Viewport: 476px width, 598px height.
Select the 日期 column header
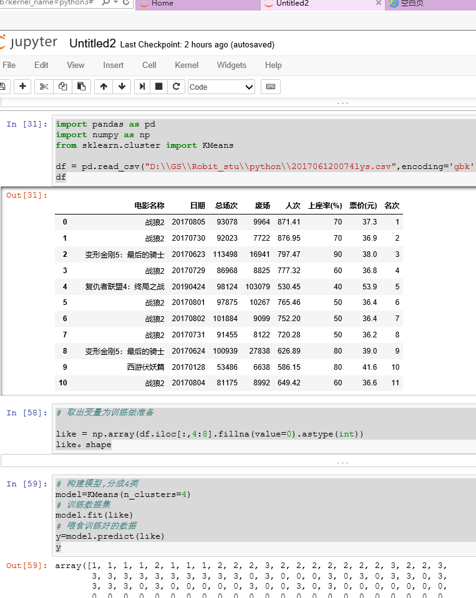pos(198,206)
